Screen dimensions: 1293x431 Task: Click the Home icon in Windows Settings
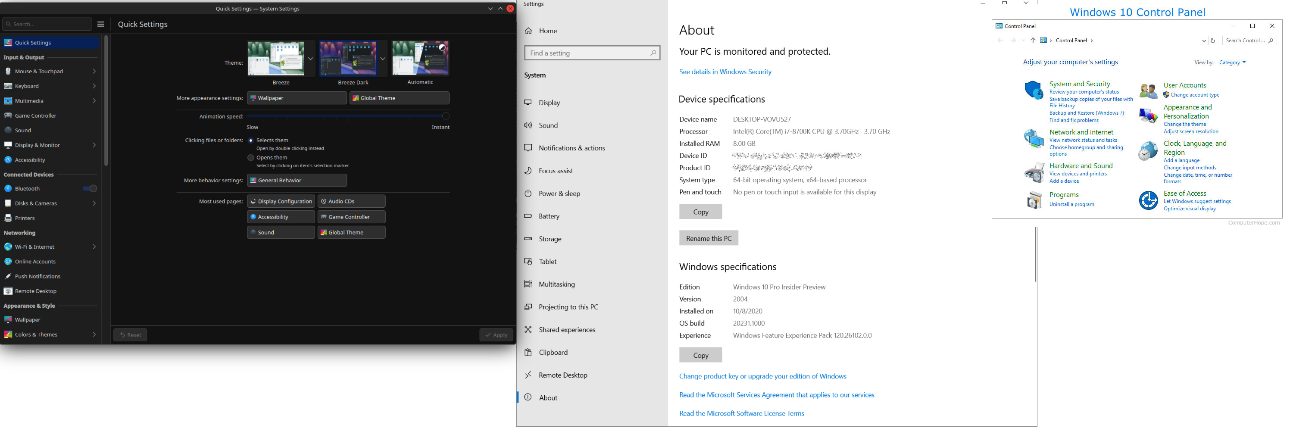pos(528,31)
